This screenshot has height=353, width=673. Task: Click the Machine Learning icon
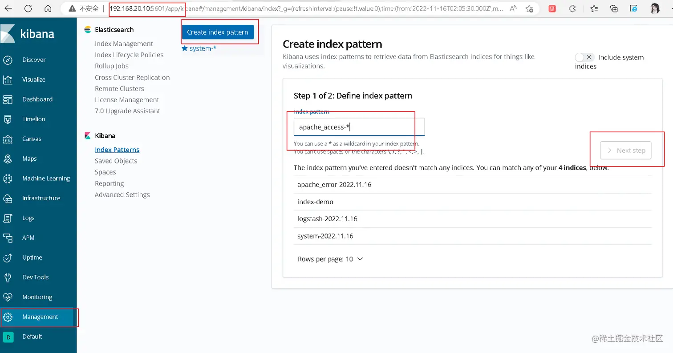8,178
